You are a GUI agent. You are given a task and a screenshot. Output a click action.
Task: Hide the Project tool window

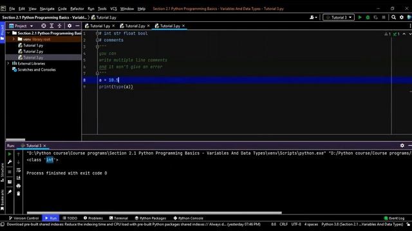pos(77,26)
